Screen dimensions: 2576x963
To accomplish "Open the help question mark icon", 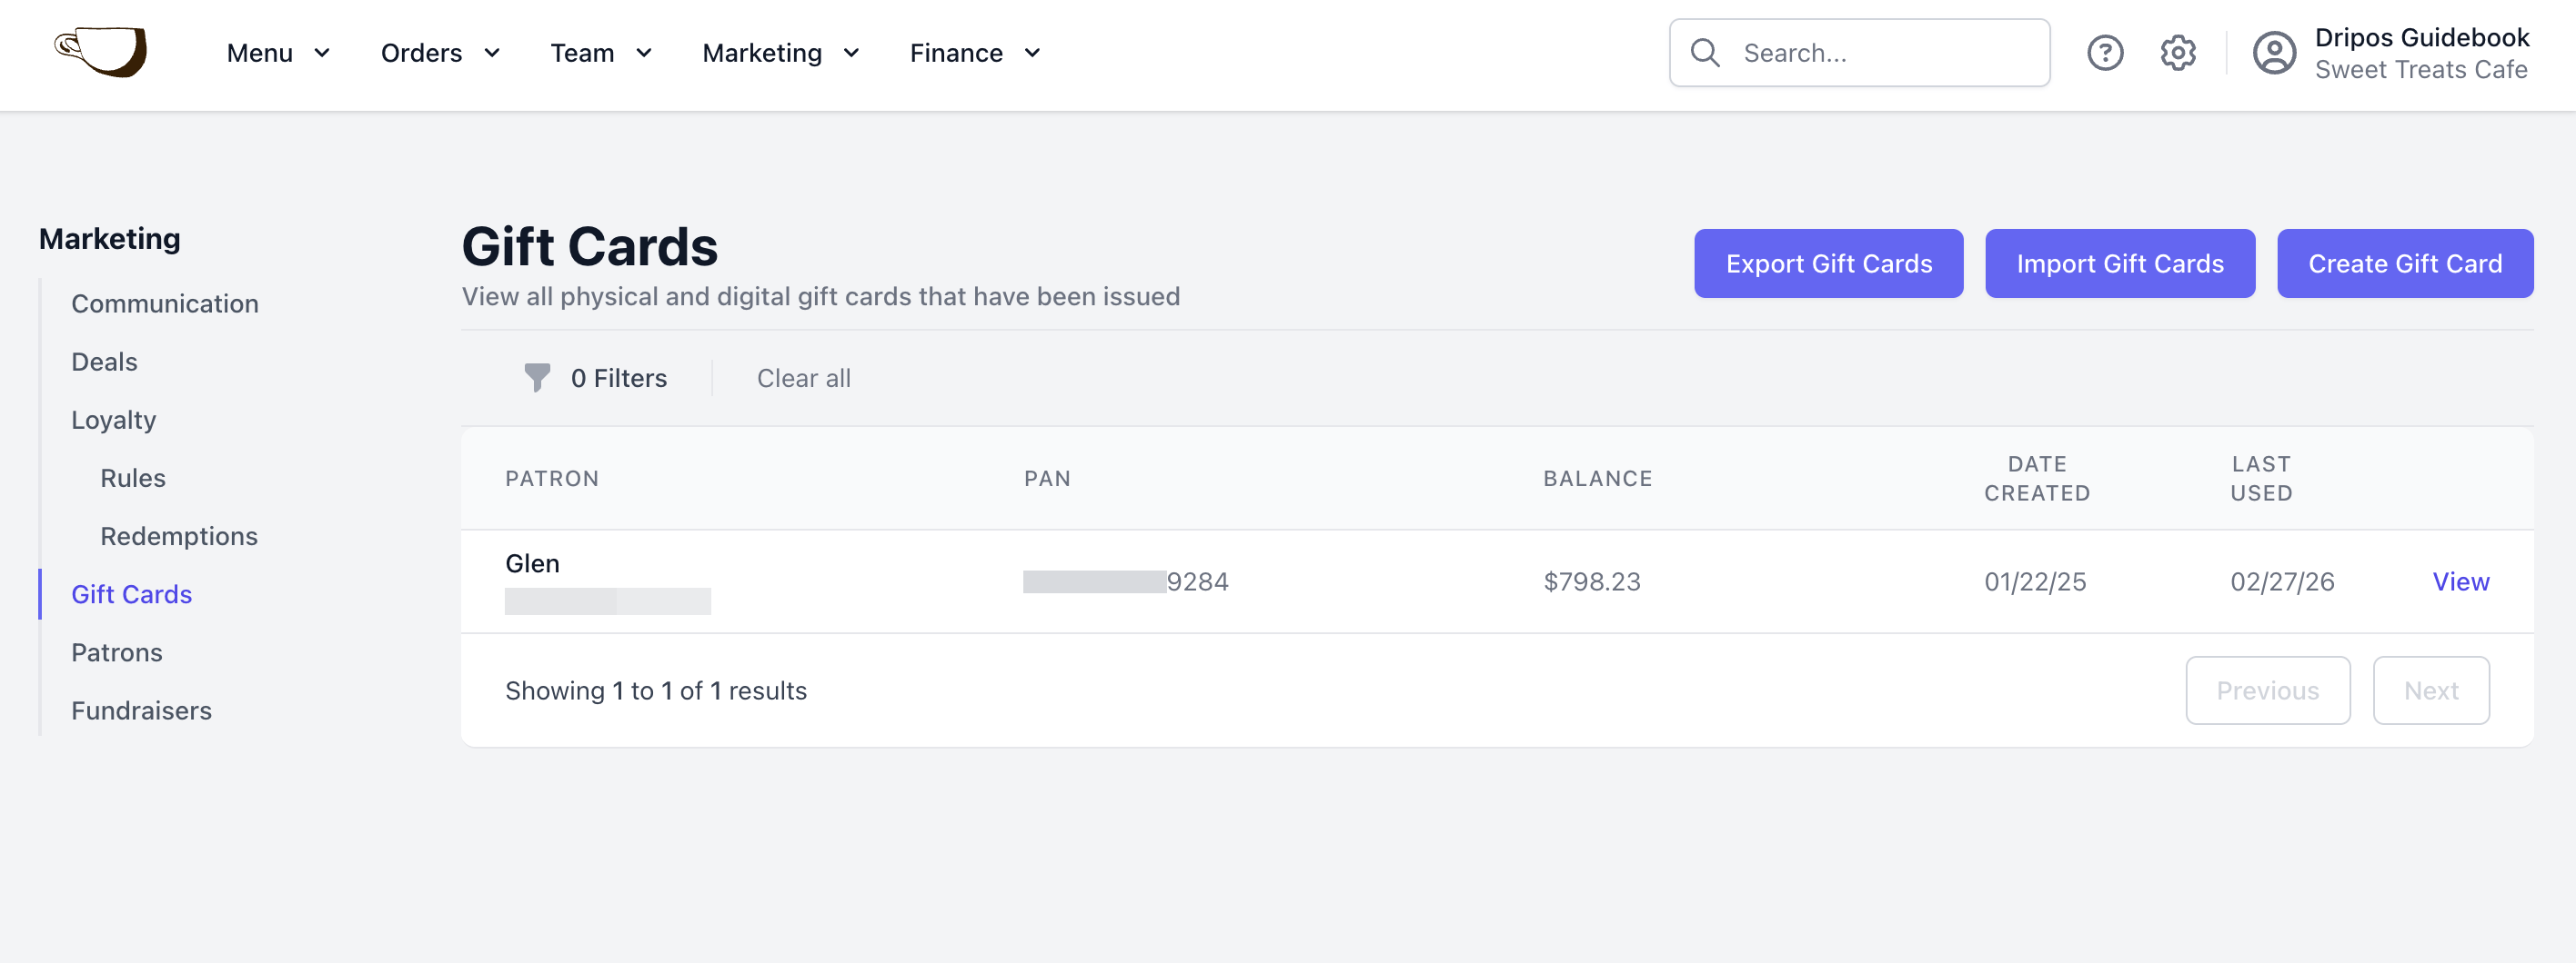I will (x=2105, y=53).
